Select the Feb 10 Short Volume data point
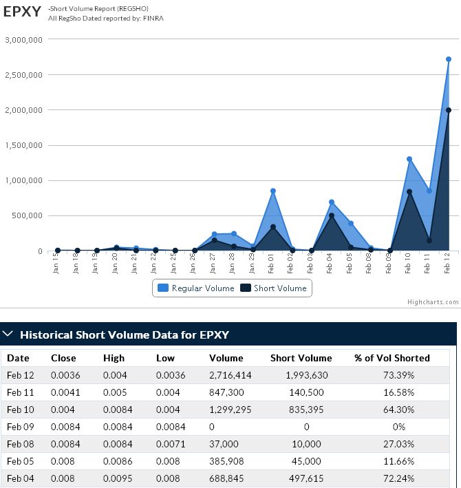 [x=409, y=192]
